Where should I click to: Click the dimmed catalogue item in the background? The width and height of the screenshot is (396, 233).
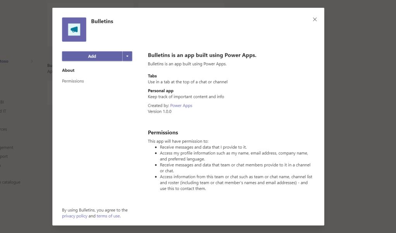11,182
